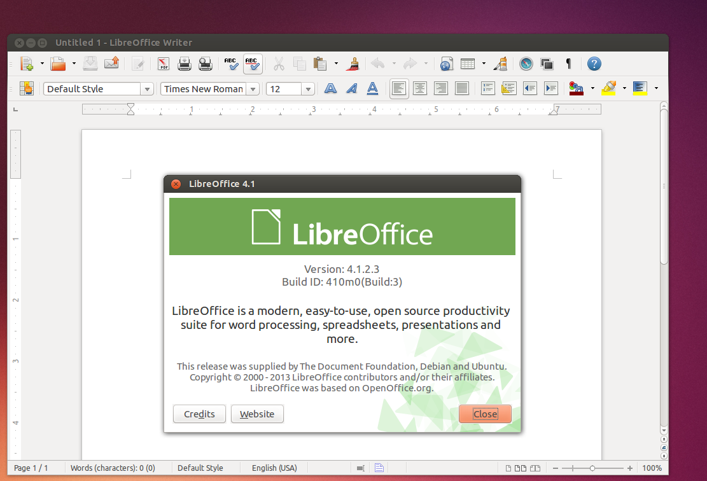Apply paragraph Background Color icon
Viewport: 707px width, 481px height.
(x=640, y=88)
